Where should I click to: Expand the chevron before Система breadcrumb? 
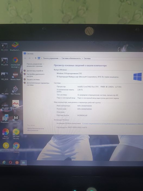pyautogui.click(x=82, y=58)
